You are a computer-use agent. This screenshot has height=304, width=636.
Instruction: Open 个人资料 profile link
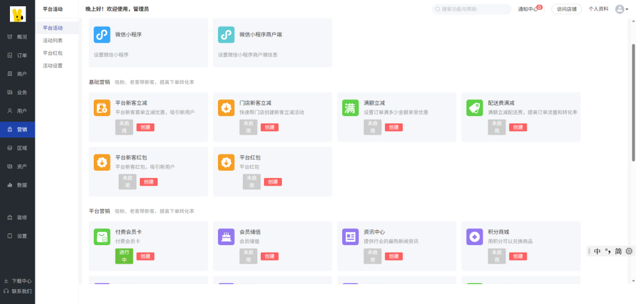[x=598, y=9]
